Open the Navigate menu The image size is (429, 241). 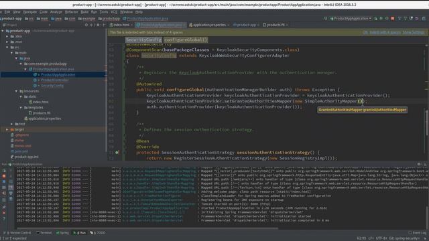click(x=29, y=12)
